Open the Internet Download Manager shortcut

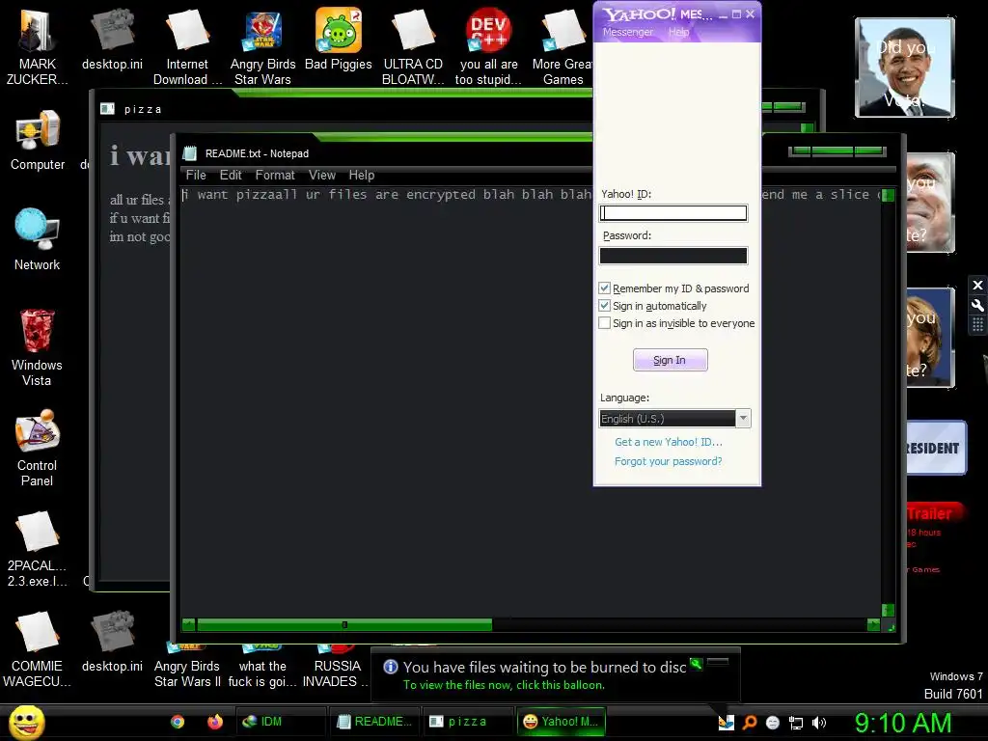pyautogui.click(x=187, y=47)
